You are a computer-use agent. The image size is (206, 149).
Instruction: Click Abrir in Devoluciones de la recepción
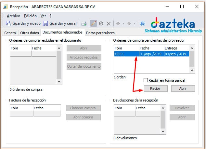pyautogui.click(x=182, y=117)
